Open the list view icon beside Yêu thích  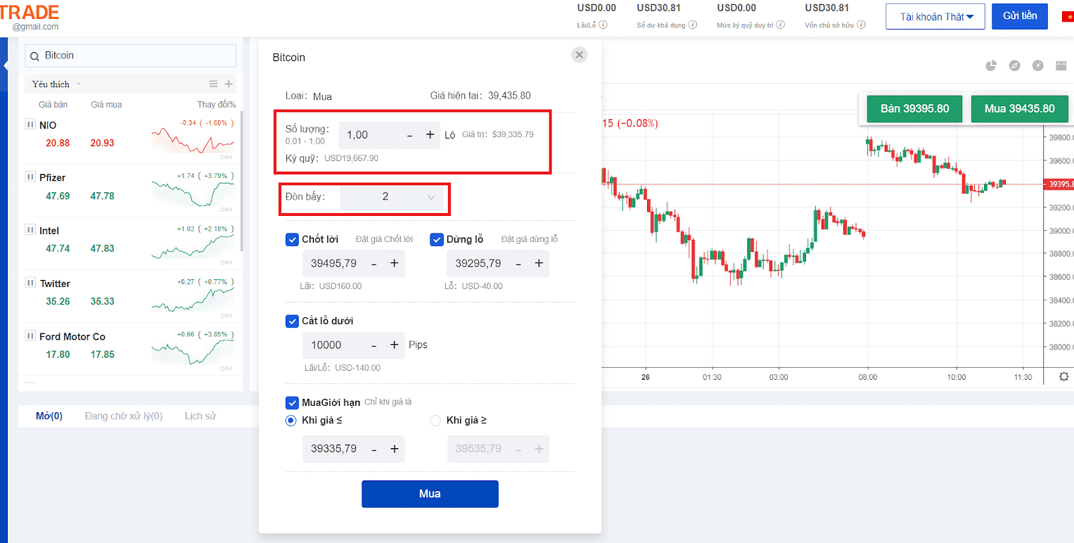click(x=214, y=84)
